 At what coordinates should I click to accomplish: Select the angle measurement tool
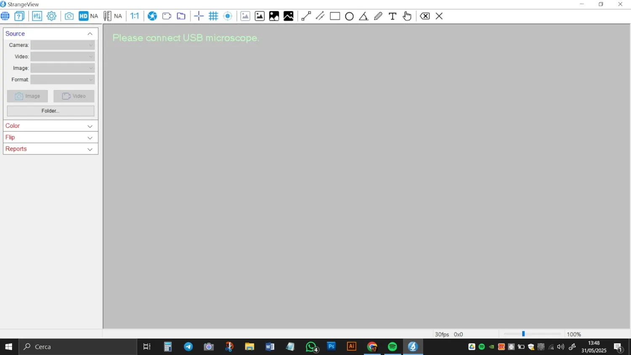[x=363, y=16]
